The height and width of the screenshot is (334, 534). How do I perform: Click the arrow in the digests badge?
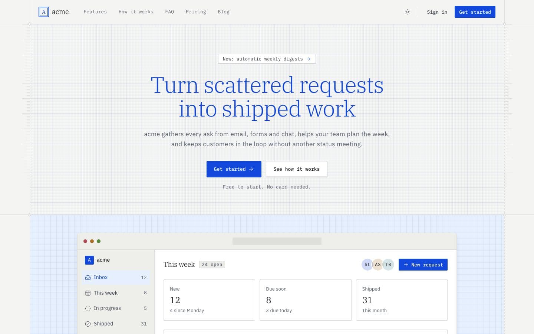[309, 59]
